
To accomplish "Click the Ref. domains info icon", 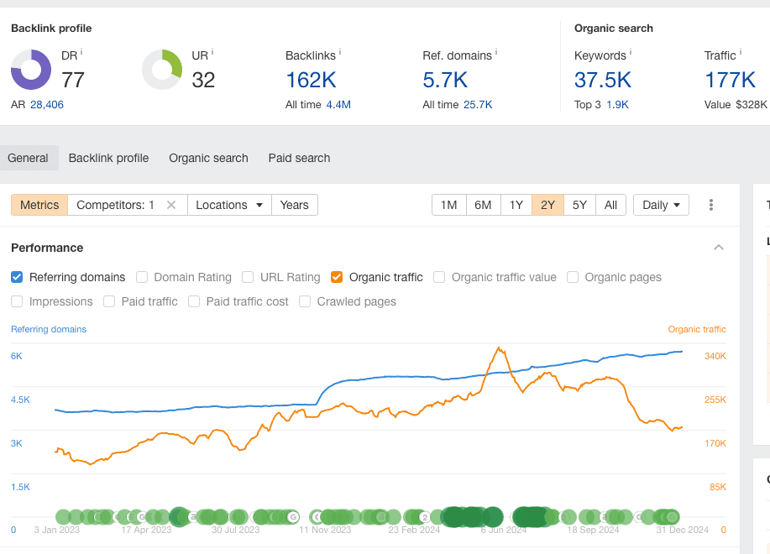I will (496, 52).
